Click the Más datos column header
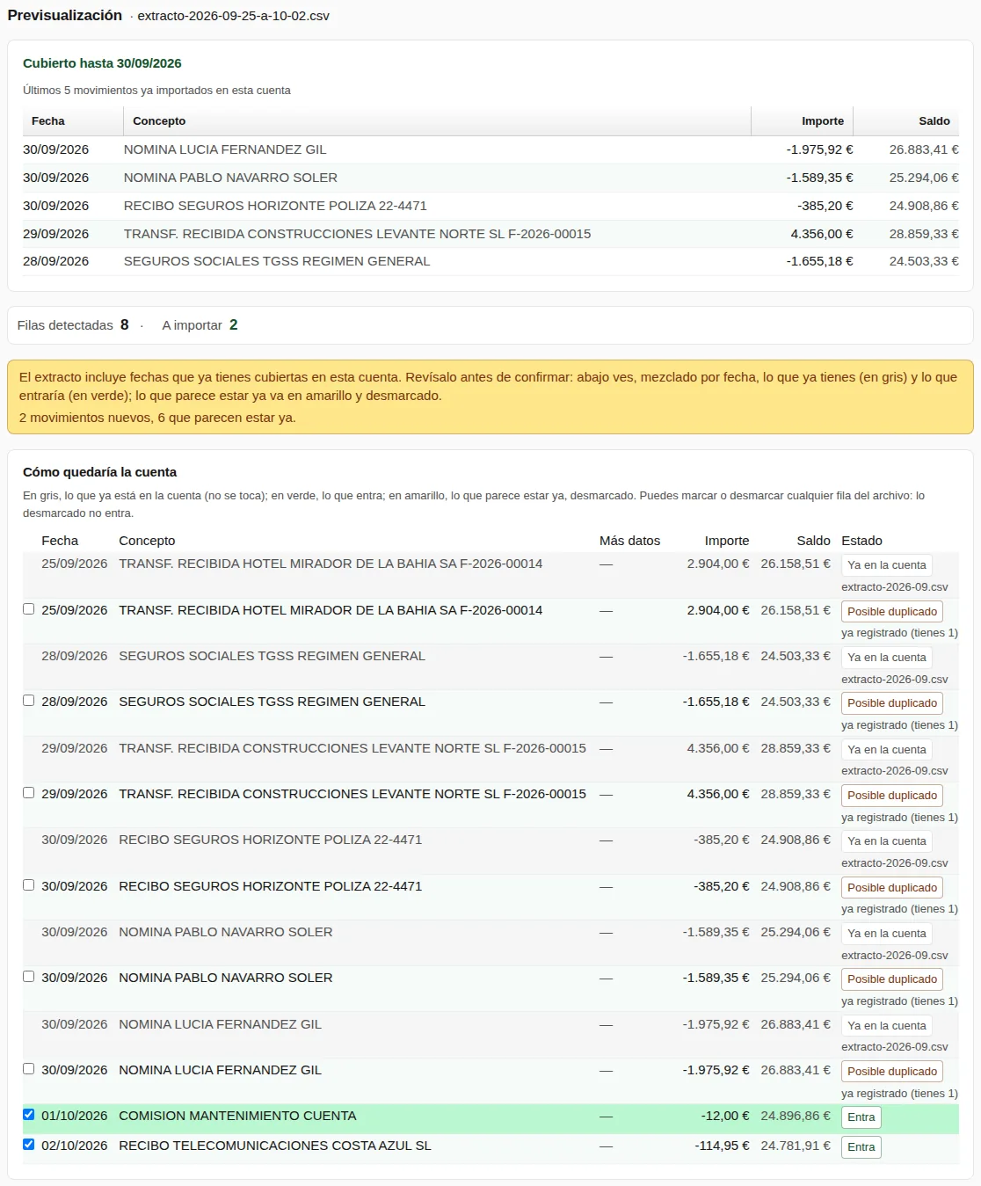Image resolution: width=981 pixels, height=1186 pixels. [629, 541]
